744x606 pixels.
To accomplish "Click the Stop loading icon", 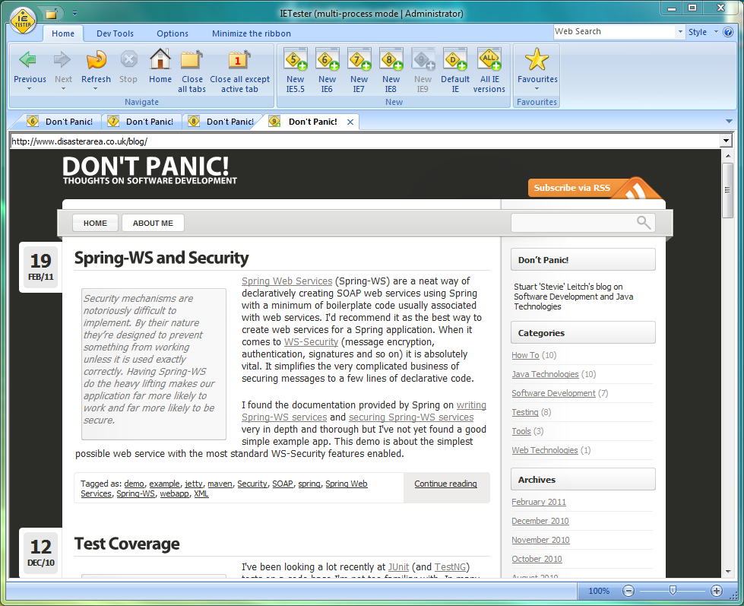I will pyautogui.click(x=128, y=60).
